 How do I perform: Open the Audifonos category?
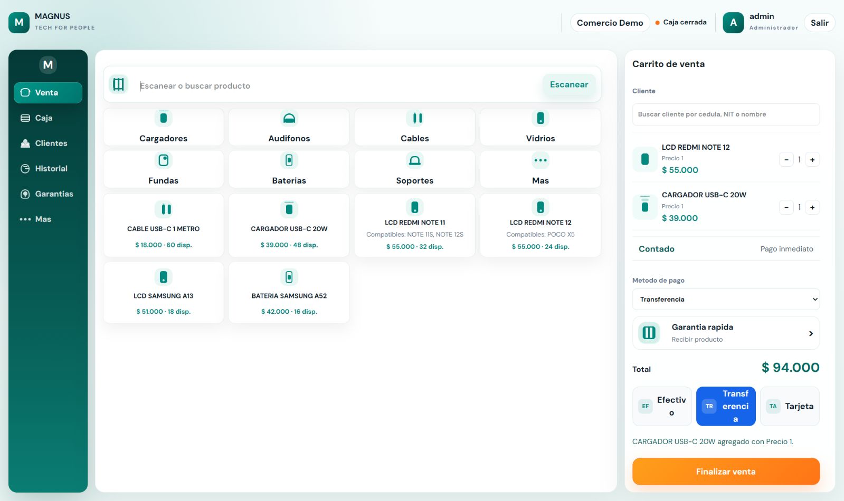(x=289, y=127)
